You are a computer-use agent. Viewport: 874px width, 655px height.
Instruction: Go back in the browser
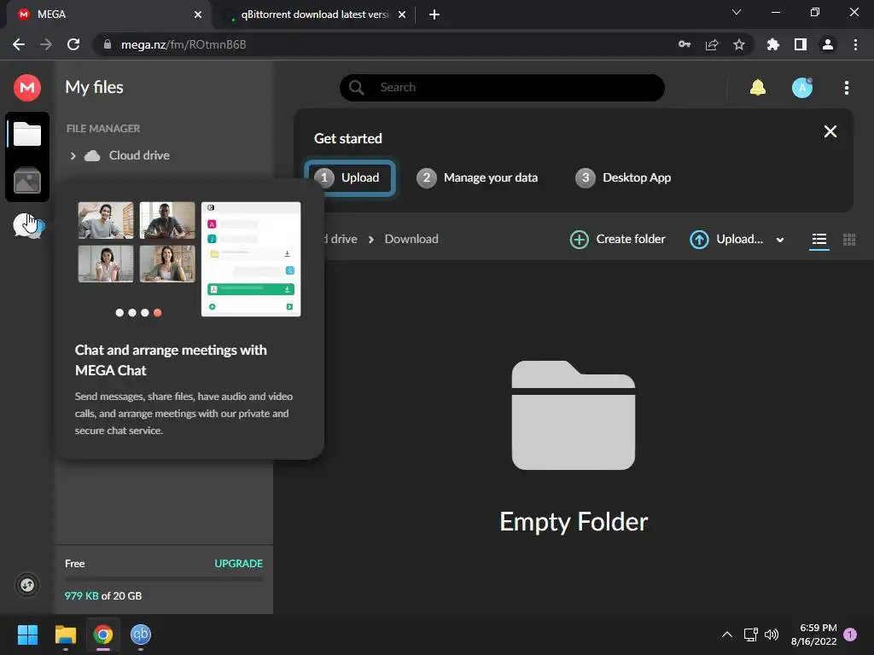coord(19,44)
